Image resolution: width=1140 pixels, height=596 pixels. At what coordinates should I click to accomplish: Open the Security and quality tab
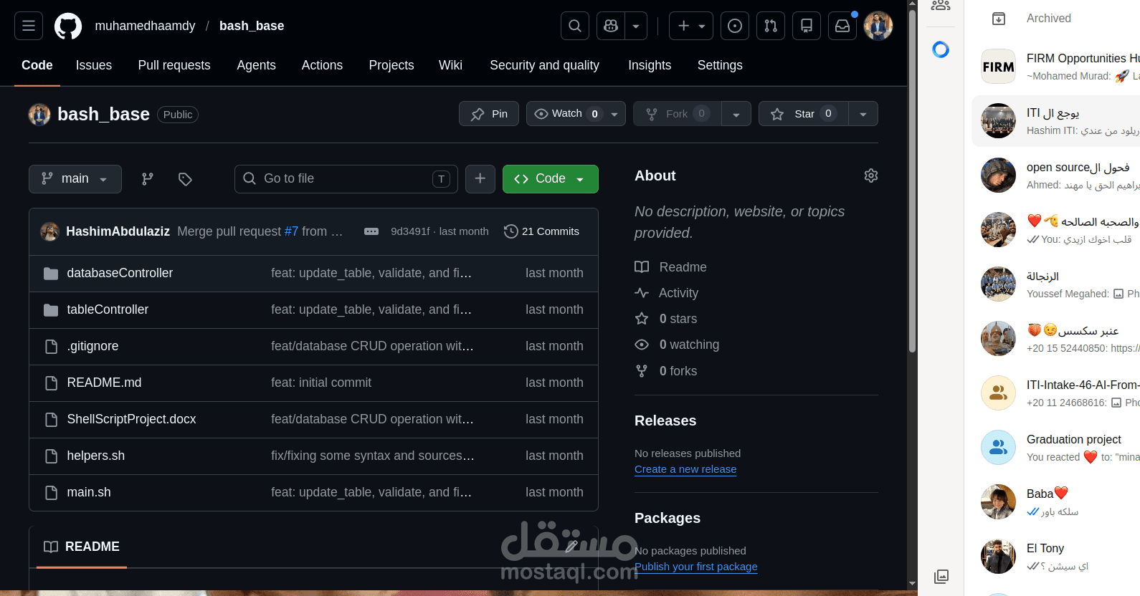click(x=544, y=65)
